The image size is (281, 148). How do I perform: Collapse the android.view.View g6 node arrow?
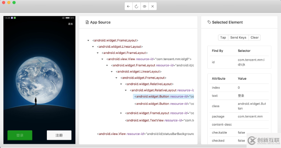(x=102, y=59)
